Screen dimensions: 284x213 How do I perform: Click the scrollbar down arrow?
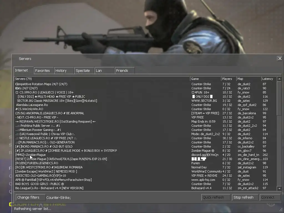(279, 188)
